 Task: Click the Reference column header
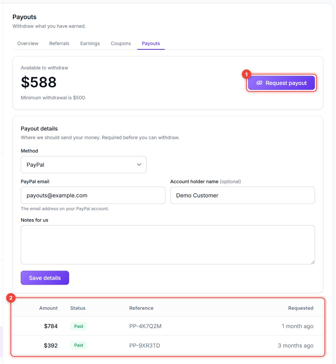point(141,308)
